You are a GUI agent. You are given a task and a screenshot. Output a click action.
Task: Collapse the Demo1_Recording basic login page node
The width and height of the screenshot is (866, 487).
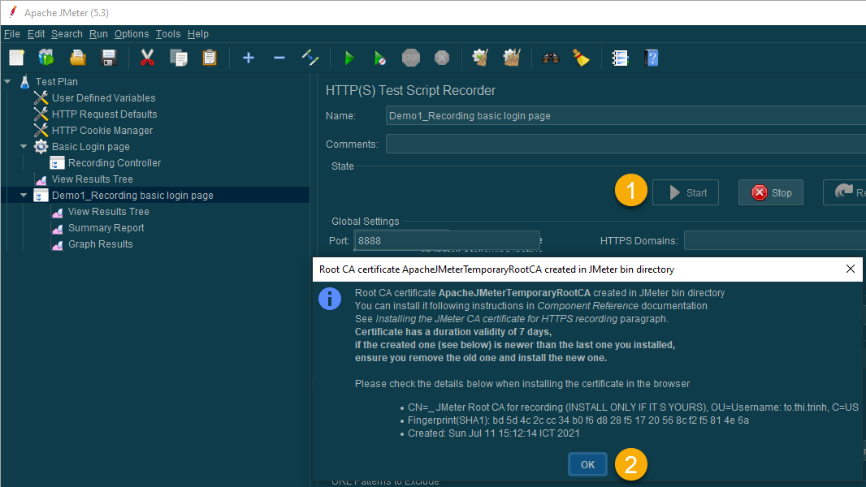[24, 196]
